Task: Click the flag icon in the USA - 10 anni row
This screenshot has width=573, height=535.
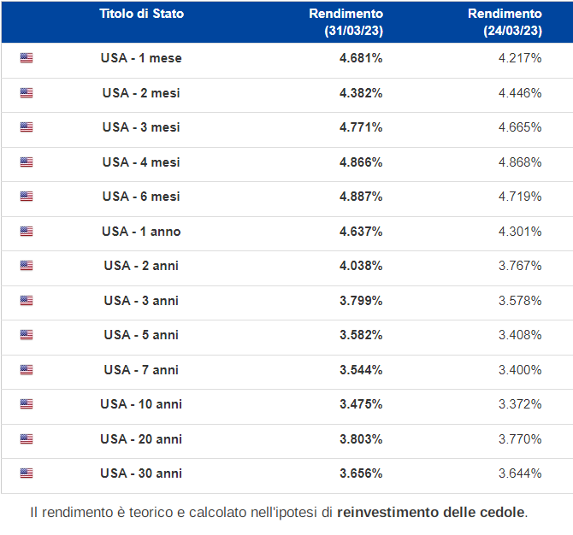Action: [x=27, y=404]
